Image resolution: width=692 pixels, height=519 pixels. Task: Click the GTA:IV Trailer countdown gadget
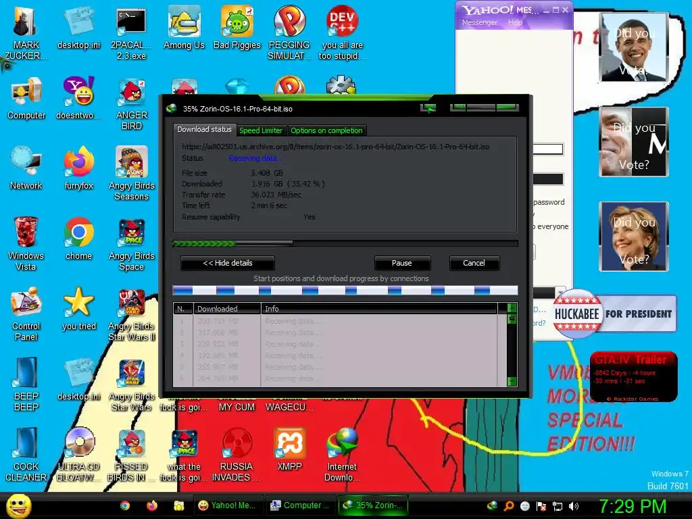coord(633,376)
